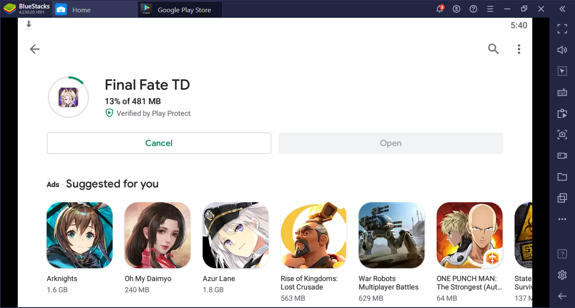Open the BlueStacks account profile
This screenshot has width=575, height=308.
[x=457, y=9]
